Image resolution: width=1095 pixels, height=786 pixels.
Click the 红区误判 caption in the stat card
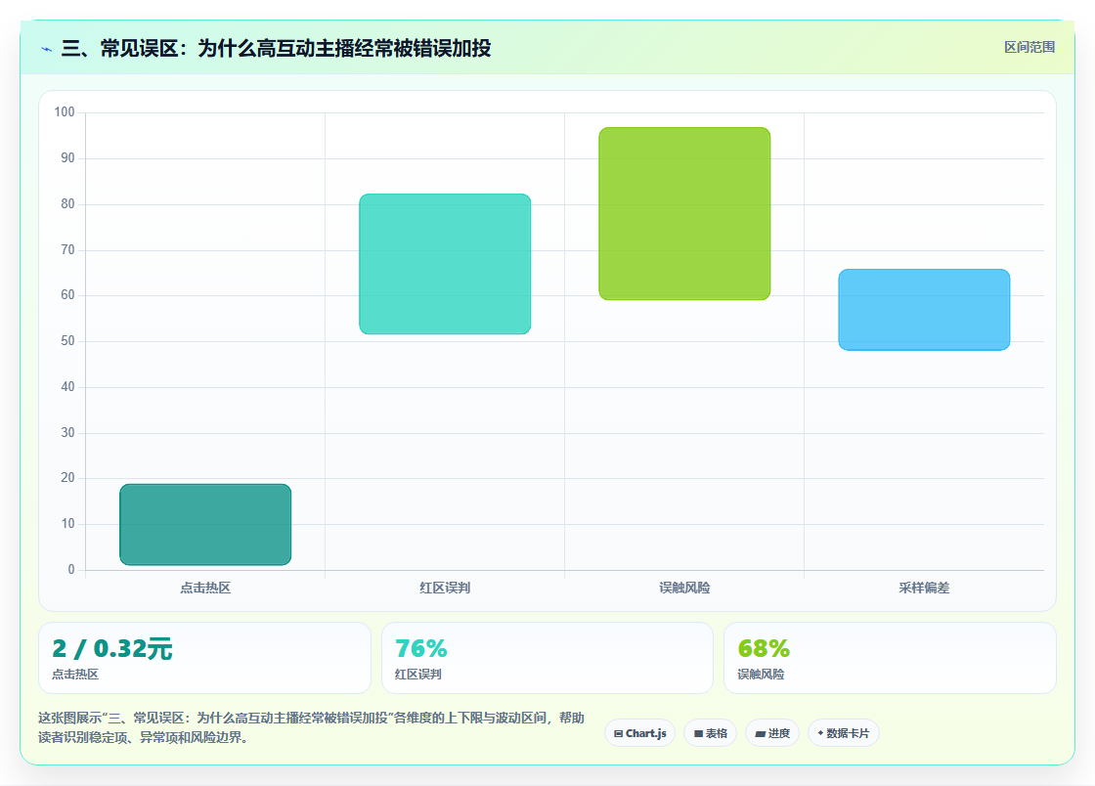[417, 675]
